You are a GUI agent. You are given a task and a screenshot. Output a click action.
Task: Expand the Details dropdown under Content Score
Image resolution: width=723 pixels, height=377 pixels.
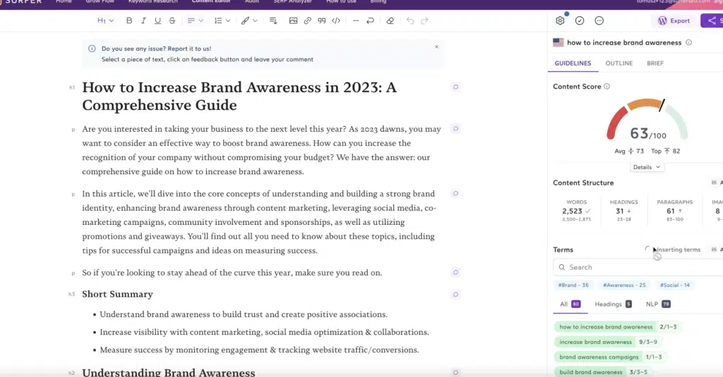[647, 167]
